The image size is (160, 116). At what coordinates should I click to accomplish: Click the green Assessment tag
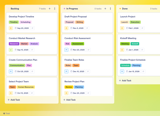[x=78, y=44]
